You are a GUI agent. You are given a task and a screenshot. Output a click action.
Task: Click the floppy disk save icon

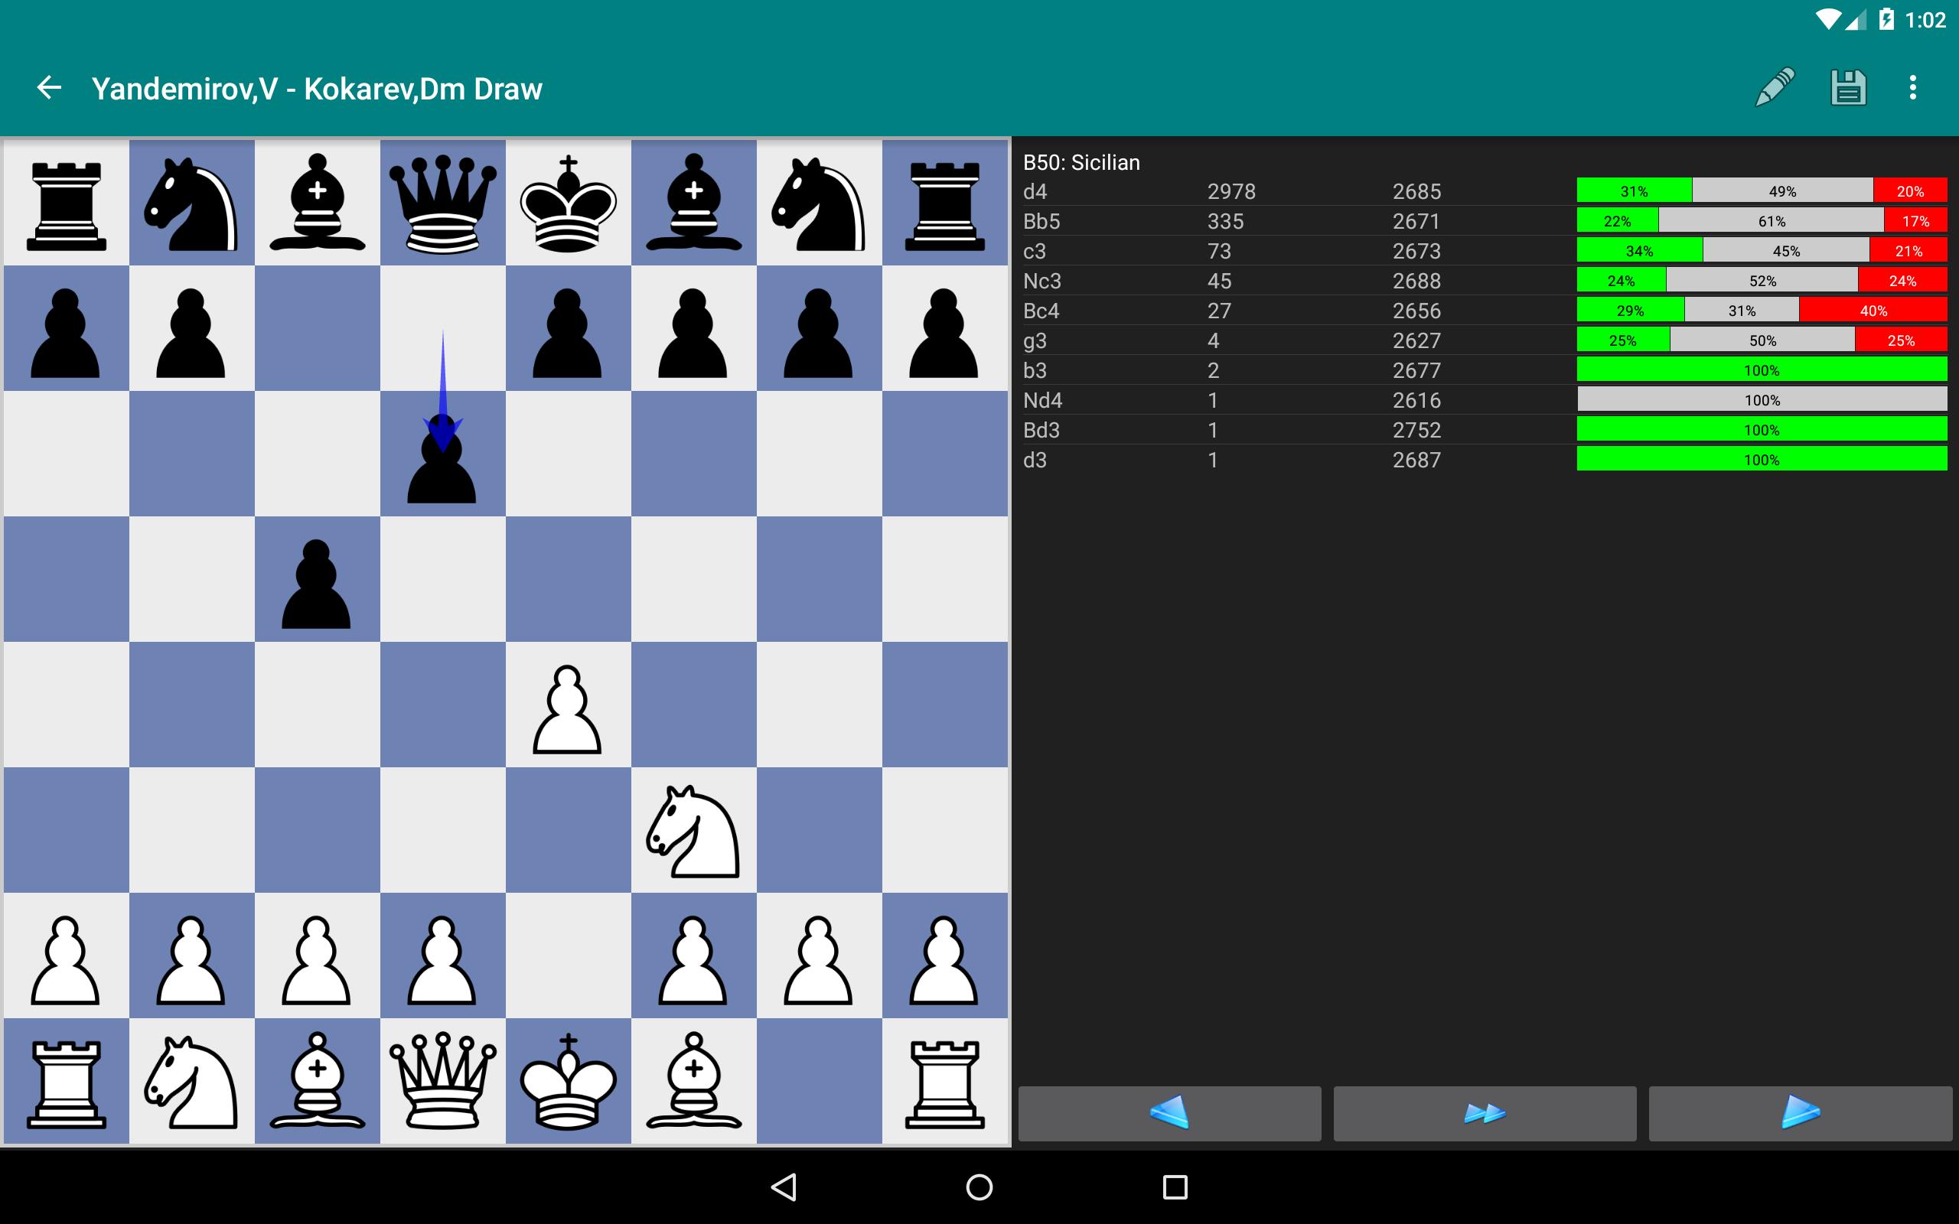(x=1848, y=87)
